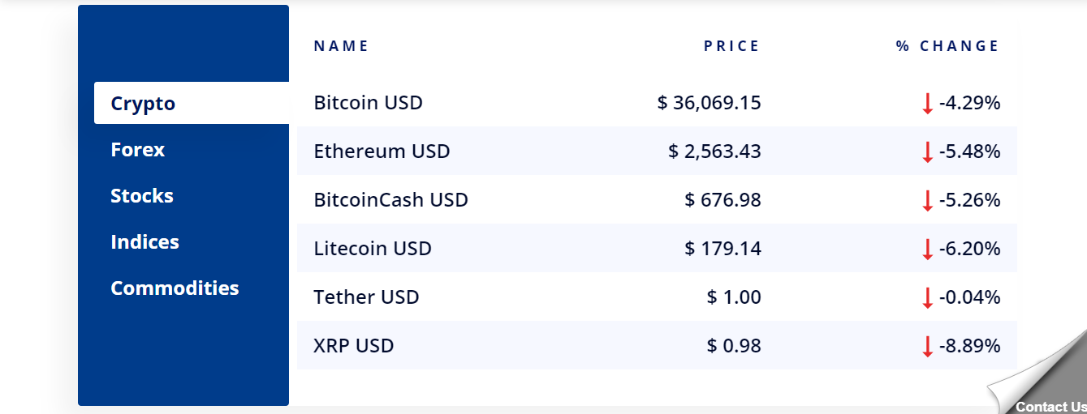Image resolution: width=1087 pixels, height=414 pixels.
Task: Open the Bitcoin USD instrument
Action: [369, 103]
